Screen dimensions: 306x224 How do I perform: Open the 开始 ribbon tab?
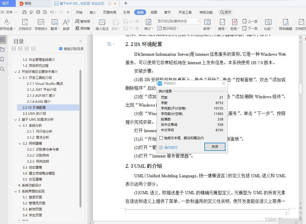pos(79,12)
